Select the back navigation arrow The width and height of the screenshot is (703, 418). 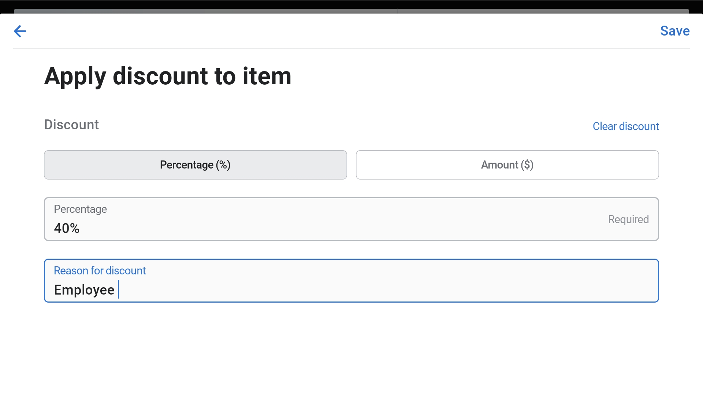(x=20, y=31)
